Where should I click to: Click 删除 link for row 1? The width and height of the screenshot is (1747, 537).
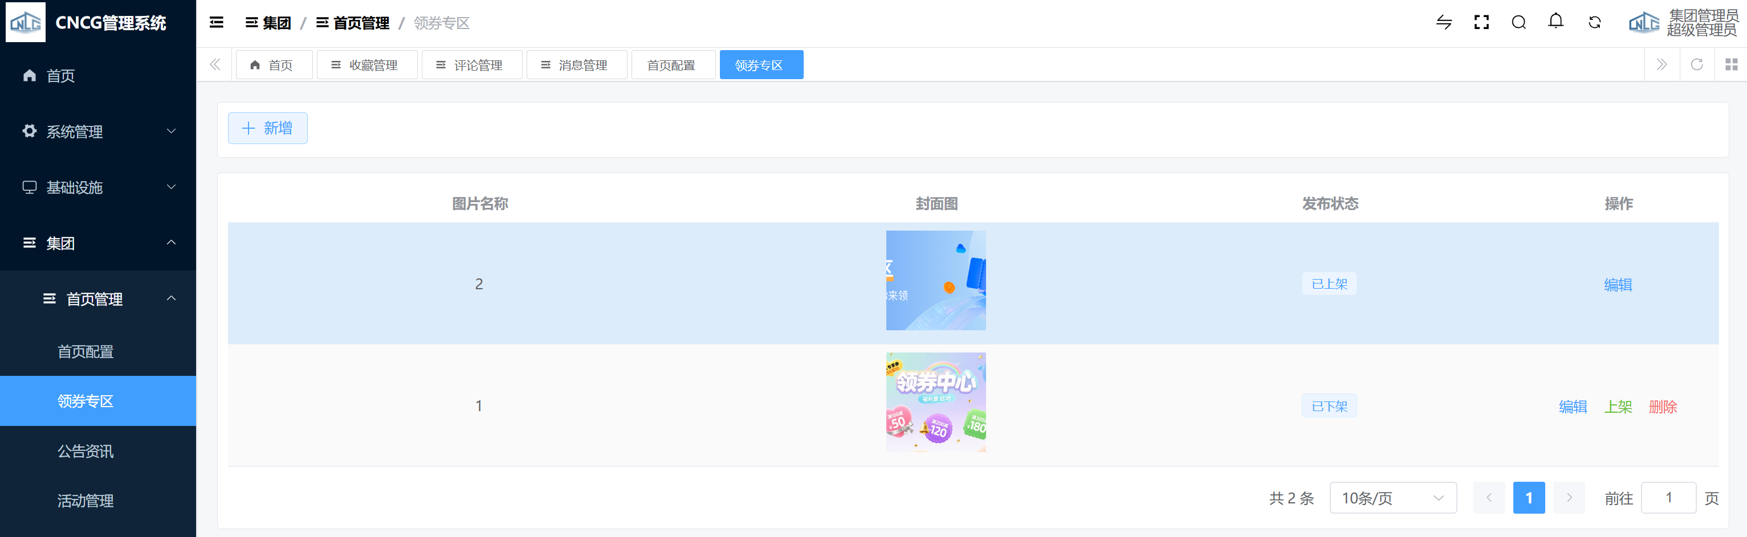(1662, 406)
